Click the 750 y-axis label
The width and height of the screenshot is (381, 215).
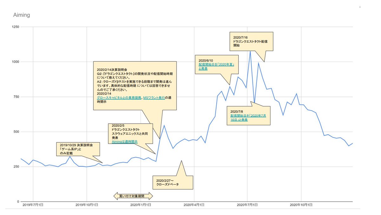[16, 97]
